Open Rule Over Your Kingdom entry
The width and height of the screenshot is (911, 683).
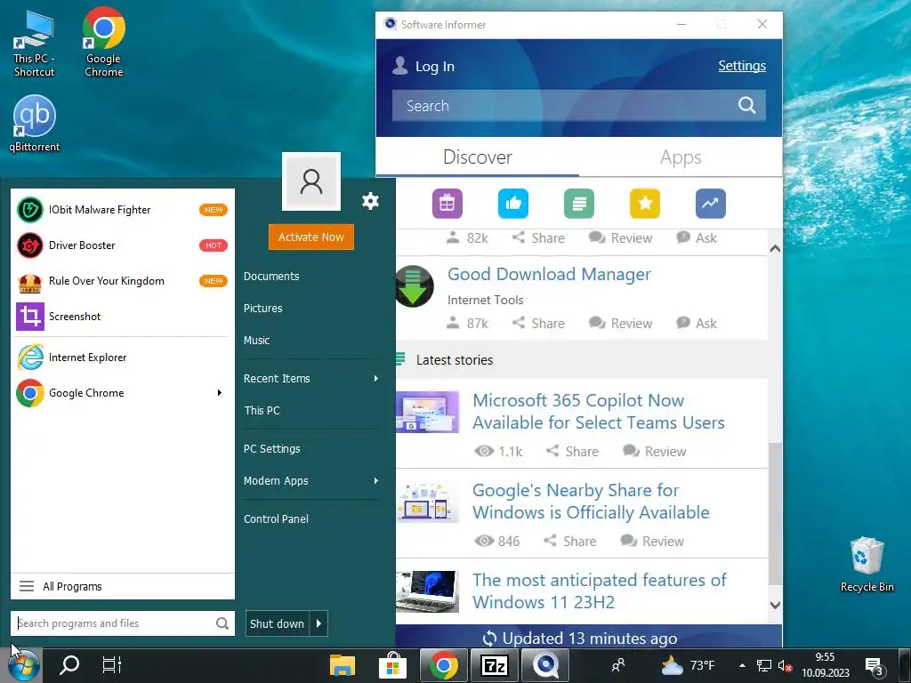(x=122, y=281)
